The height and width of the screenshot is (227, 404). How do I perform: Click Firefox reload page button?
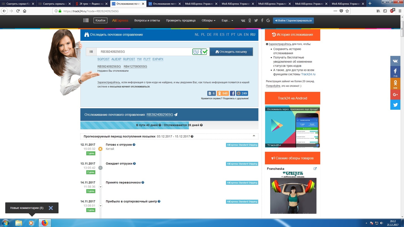18,11
